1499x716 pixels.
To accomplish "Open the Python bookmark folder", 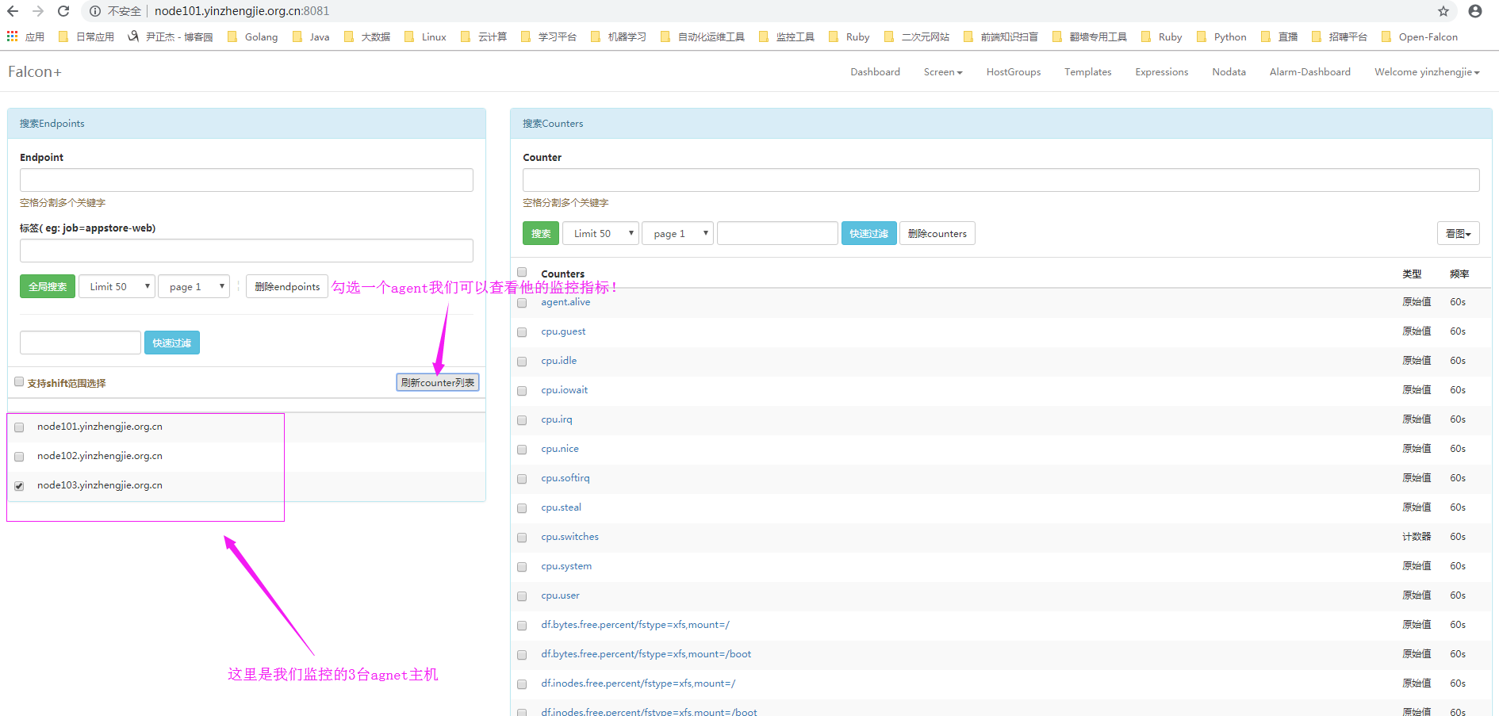I will tap(1221, 36).
